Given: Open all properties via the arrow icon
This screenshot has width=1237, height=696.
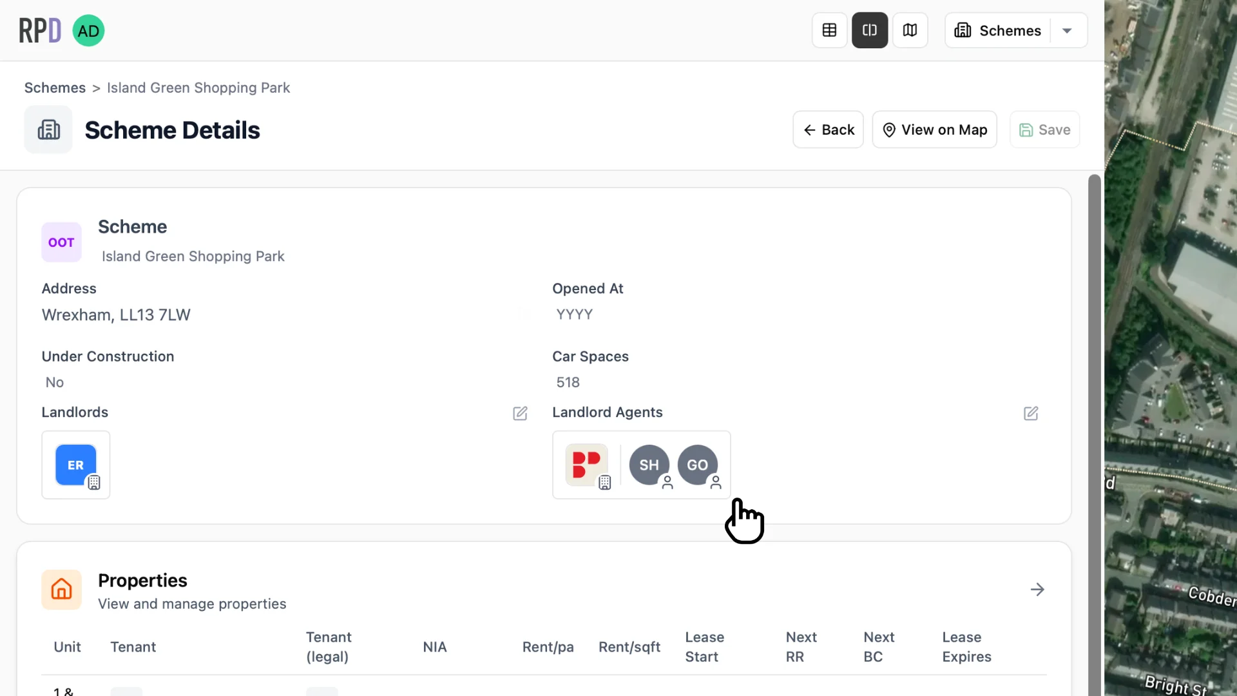Looking at the screenshot, I should (x=1037, y=589).
